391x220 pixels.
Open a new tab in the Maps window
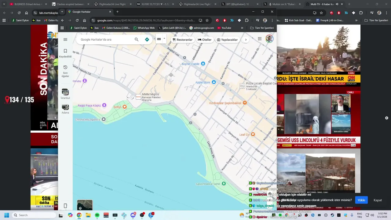pyautogui.click(x=117, y=12)
